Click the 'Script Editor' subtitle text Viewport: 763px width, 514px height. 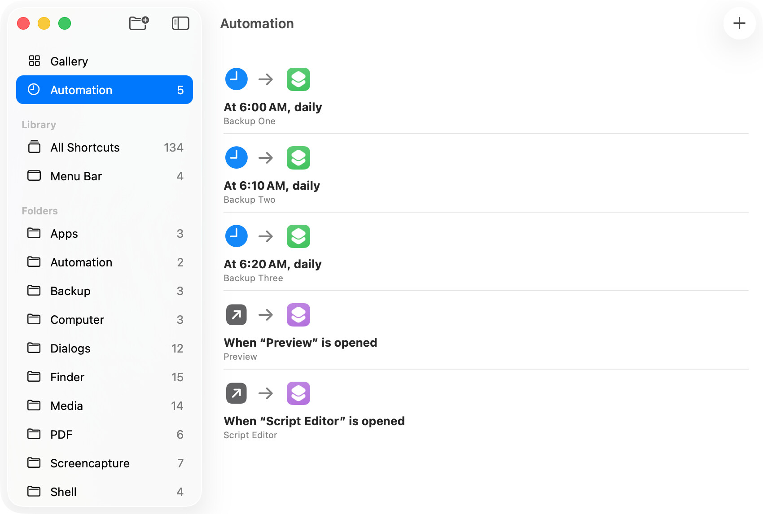pyautogui.click(x=250, y=435)
